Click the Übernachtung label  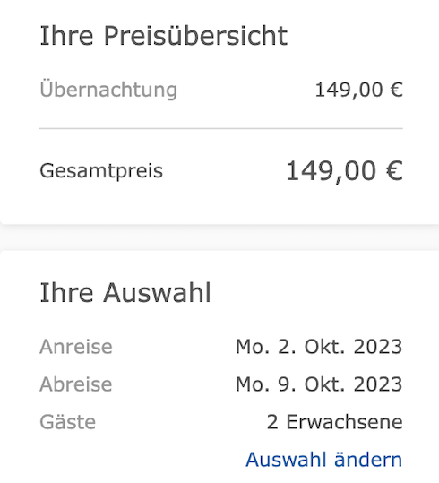pos(108,90)
